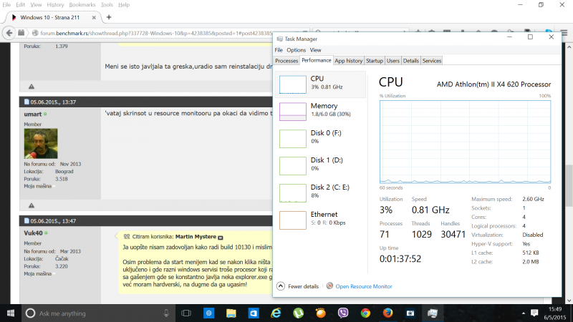The image size is (573, 322).
Task: Select the Memory graph icon in sidebar
Action: pyautogui.click(x=293, y=112)
